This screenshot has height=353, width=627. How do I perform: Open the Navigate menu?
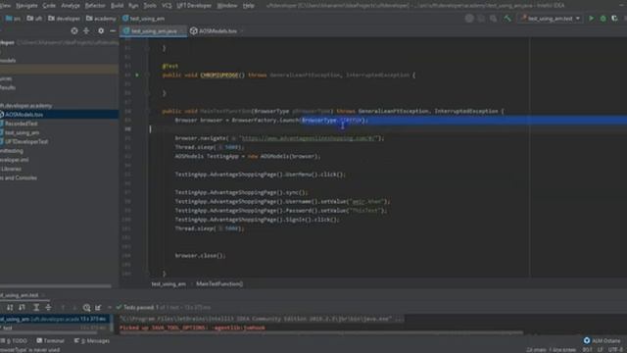pyautogui.click(x=26, y=6)
